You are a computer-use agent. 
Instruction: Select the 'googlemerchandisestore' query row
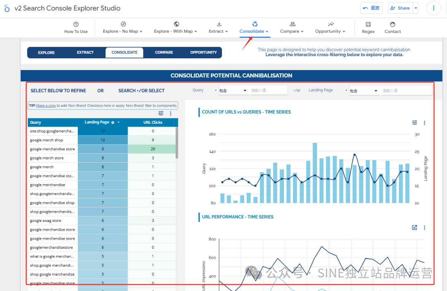[x=103, y=248]
